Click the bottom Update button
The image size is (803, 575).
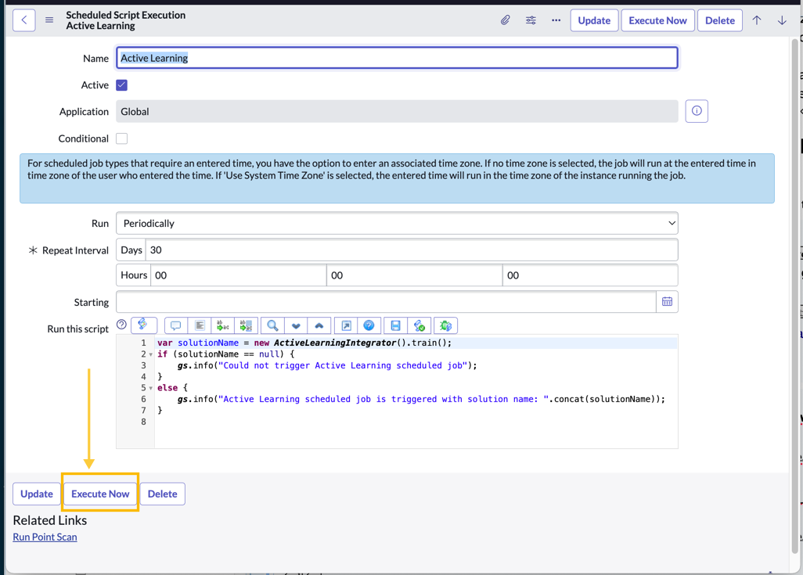coord(36,494)
